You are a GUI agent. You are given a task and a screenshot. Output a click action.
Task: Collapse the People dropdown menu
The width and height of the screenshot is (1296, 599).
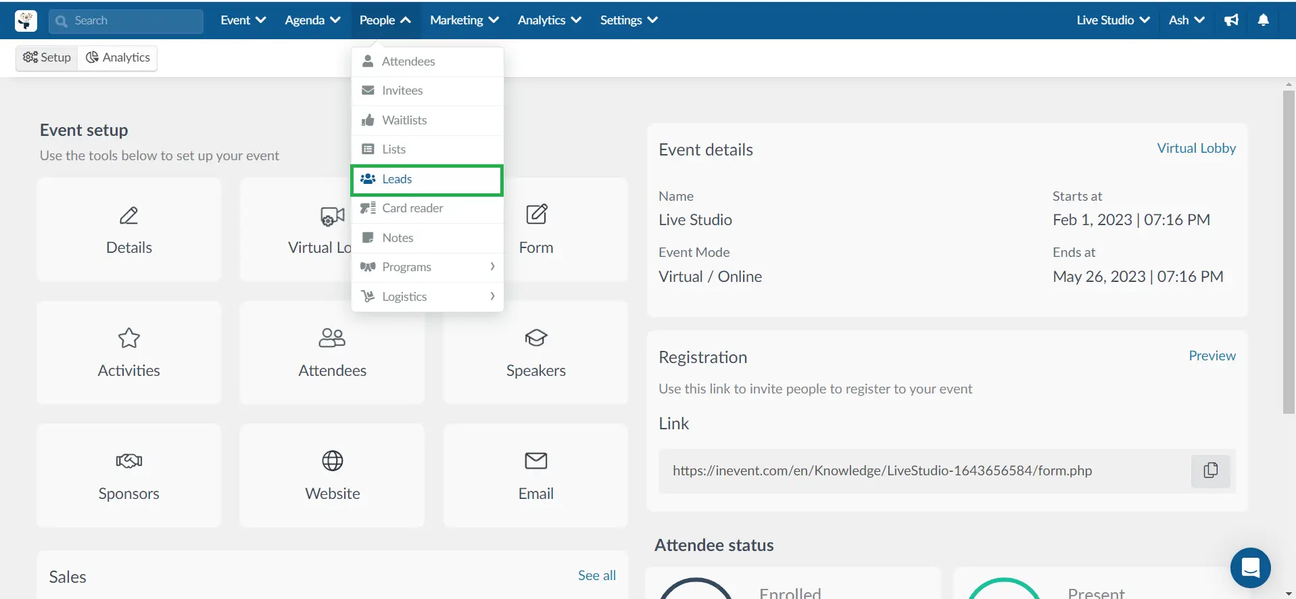click(x=385, y=20)
